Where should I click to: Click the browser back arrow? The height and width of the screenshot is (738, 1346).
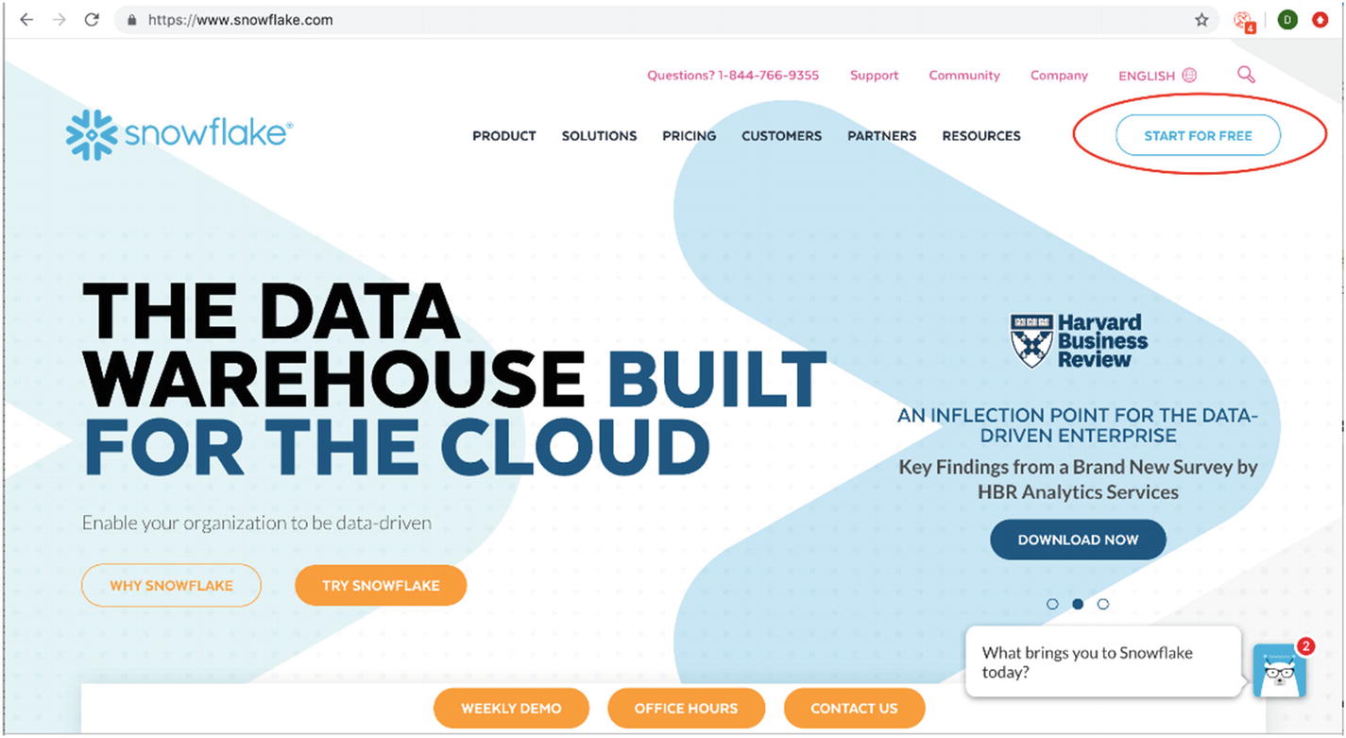click(26, 20)
